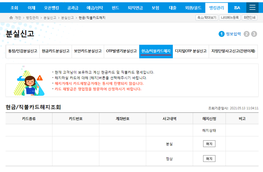Screen dimensions: 263x172
Task: Select step 1 정보입력 indicator
Action: 230,34
